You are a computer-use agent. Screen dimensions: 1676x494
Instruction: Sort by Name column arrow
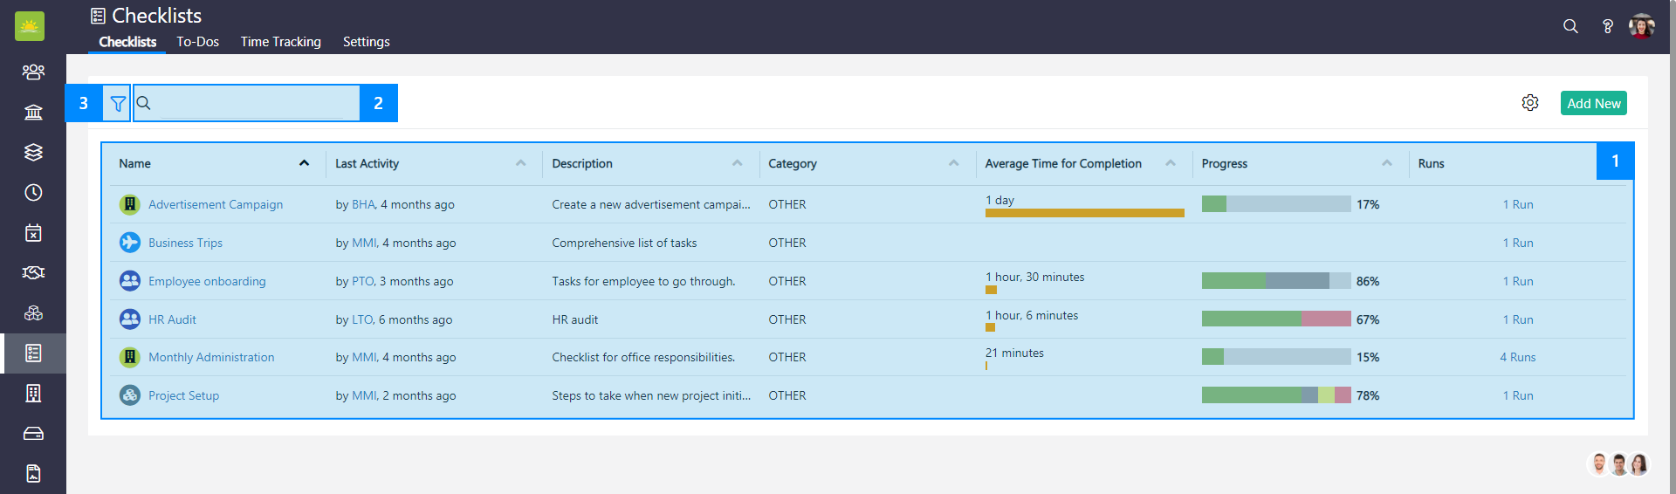tap(304, 163)
